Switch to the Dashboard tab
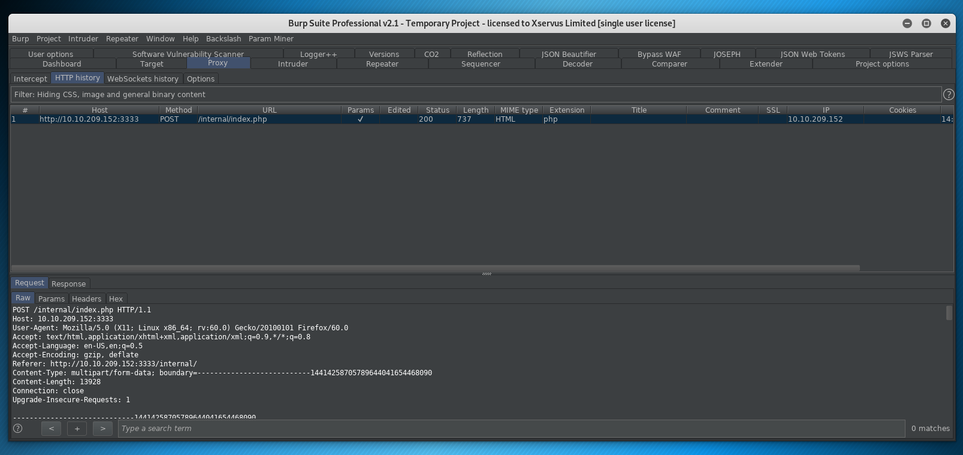The width and height of the screenshot is (963, 455). coord(62,64)
